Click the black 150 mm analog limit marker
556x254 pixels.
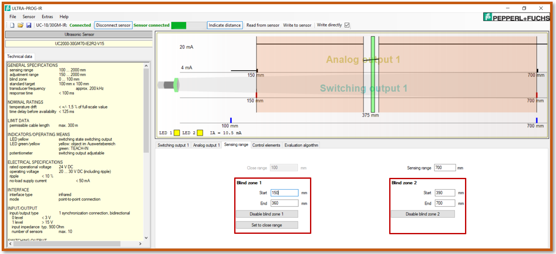(x=257, y=71)
